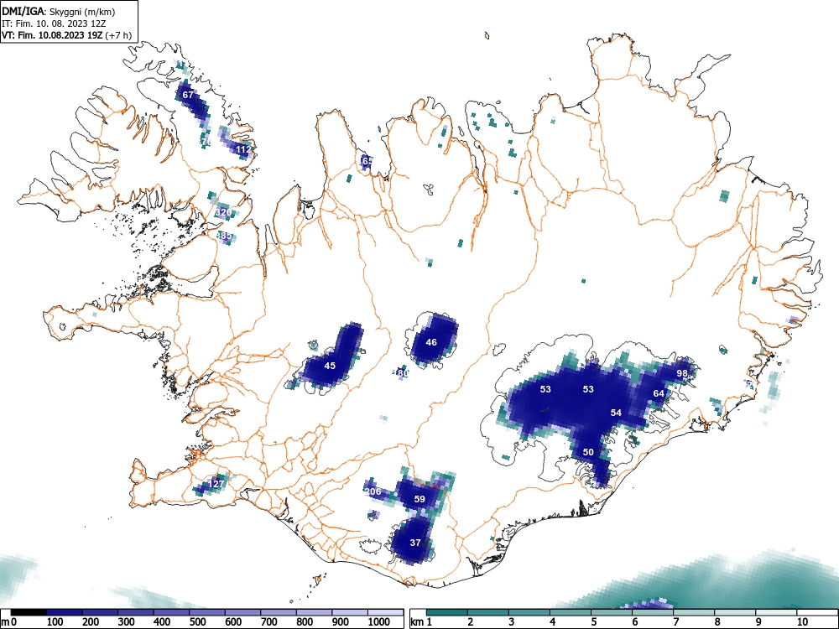Click the visibility value 206 on the map
The image size is (839, 629).
[x=373, y=492]
